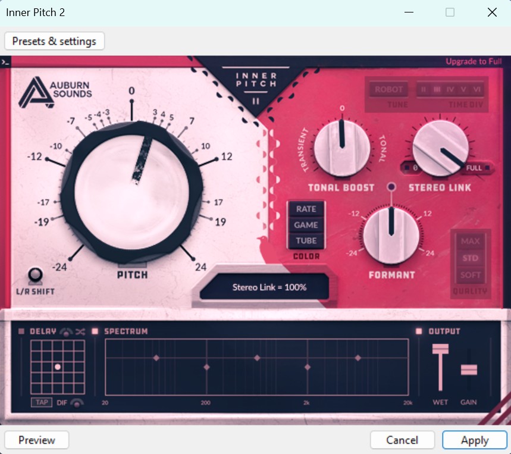Select the rightmost spectrum diamond point
Viewport: 511px width, 454px height.
tap(358, 358)
